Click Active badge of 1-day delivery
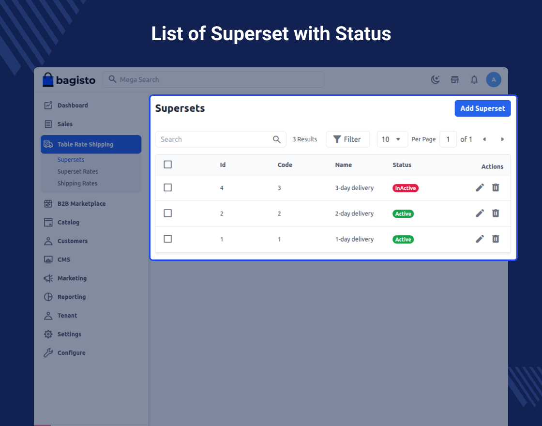This screenshot has height=426, width=542. click(x=403, y=239)
